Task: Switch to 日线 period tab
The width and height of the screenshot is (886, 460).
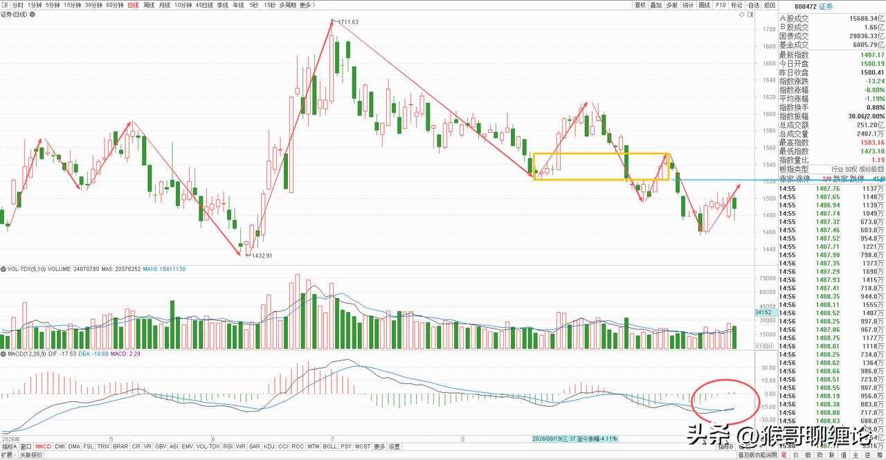Action: (134, 5)
